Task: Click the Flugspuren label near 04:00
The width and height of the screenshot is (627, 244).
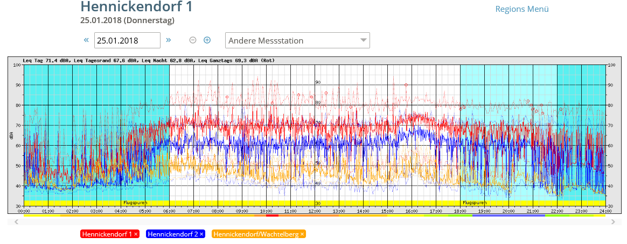Action: click(x=135, y=203)
